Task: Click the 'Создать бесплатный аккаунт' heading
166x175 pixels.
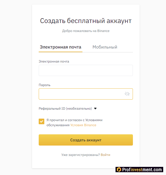Action: [86, 21]
